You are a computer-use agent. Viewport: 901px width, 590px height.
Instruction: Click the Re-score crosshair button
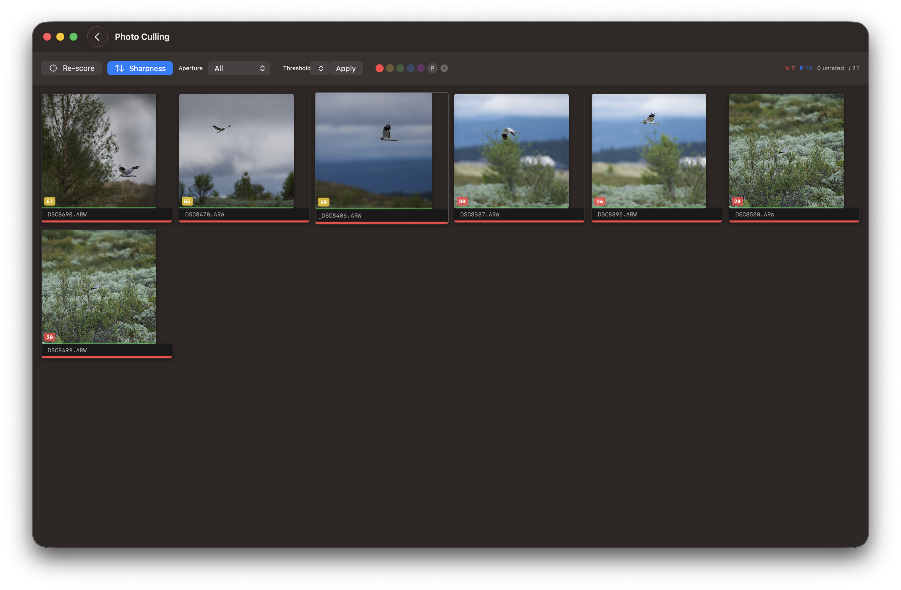pyautogui.click(x=71, y=68)
